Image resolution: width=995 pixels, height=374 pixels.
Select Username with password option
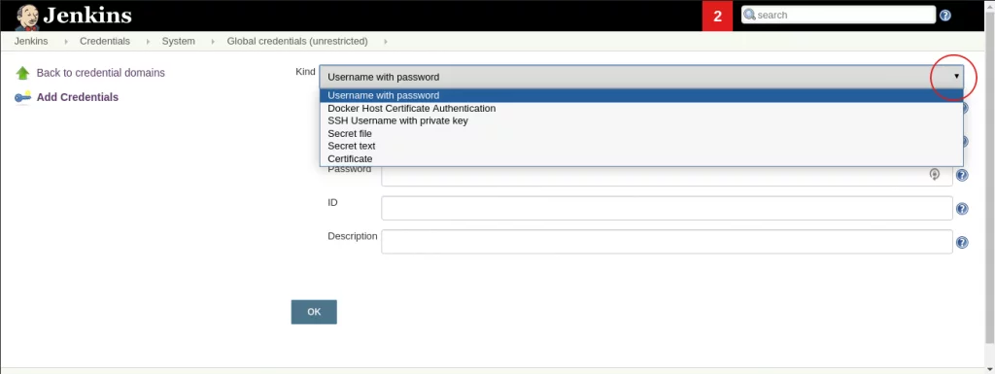[641, 96]
